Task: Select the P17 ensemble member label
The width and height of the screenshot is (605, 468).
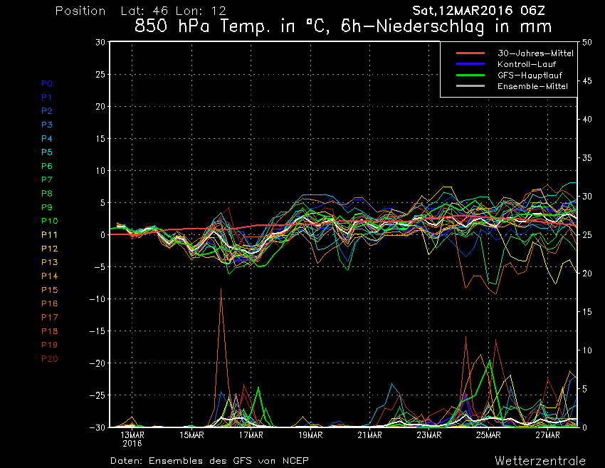Action: [x=49, y=317]
